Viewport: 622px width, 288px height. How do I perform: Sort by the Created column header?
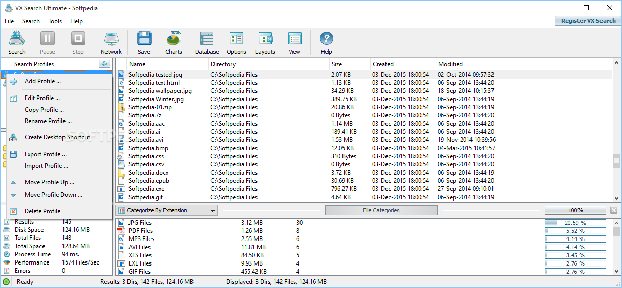pos(403,64)
